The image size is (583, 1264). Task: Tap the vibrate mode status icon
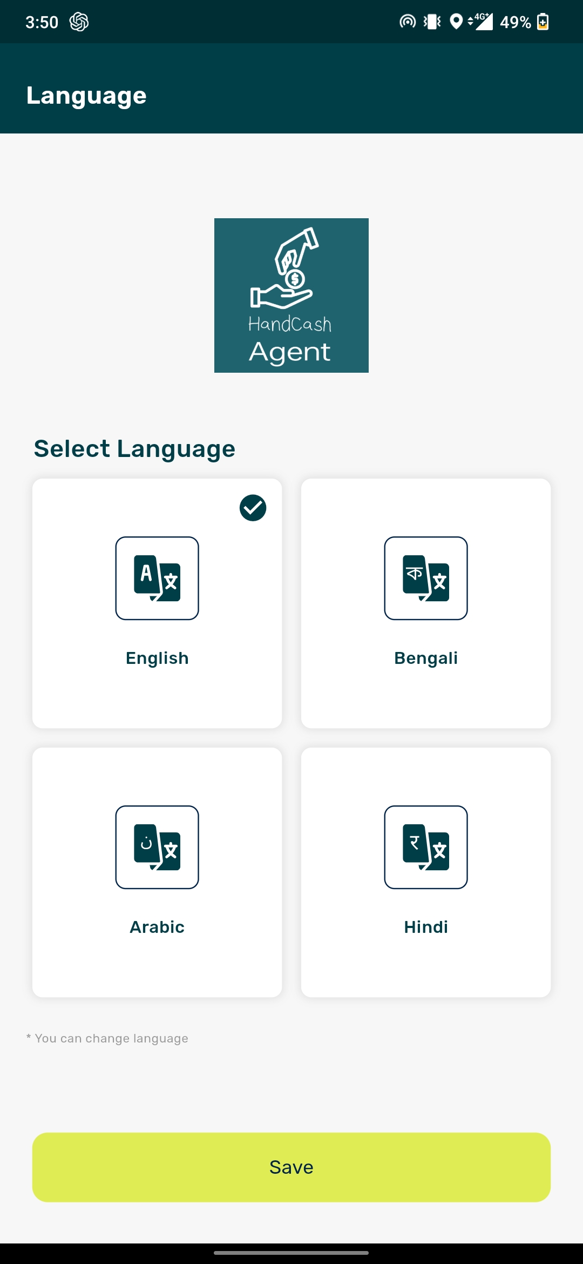tap(432, 22)
